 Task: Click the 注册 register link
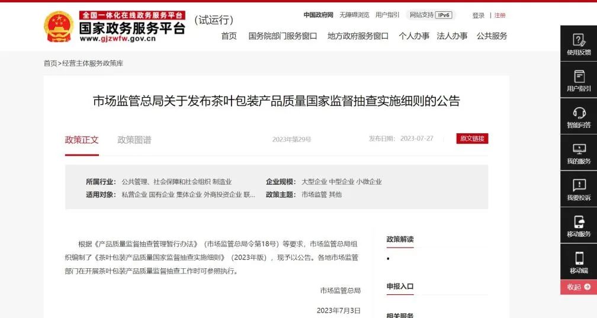click(x=500, y=15)
